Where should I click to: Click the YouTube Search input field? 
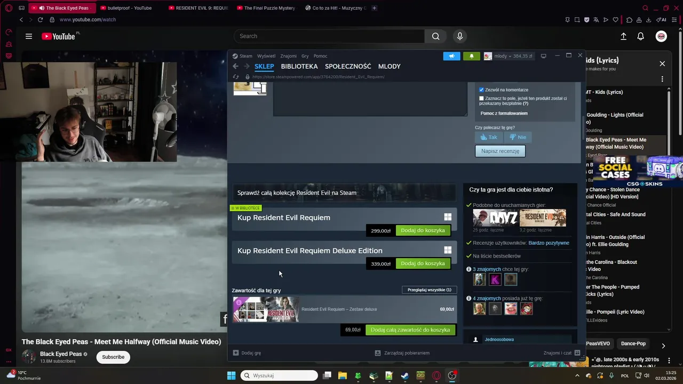point(329,36)
